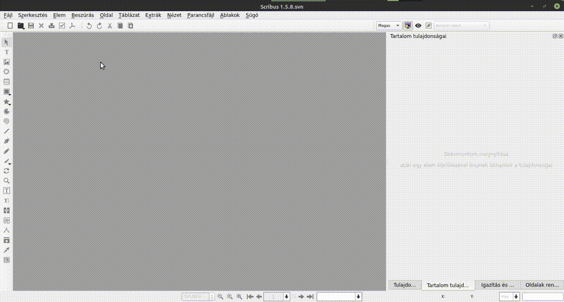Click the open document folder icon
This screenshot has height=302, width=564.
click(x=21, y=25)
